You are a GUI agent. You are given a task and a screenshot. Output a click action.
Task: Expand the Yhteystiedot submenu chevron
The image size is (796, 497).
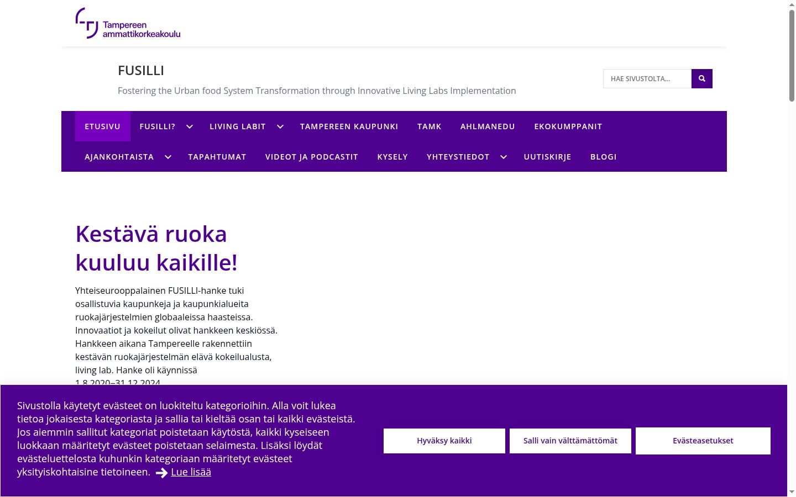[x=504, y=157]
